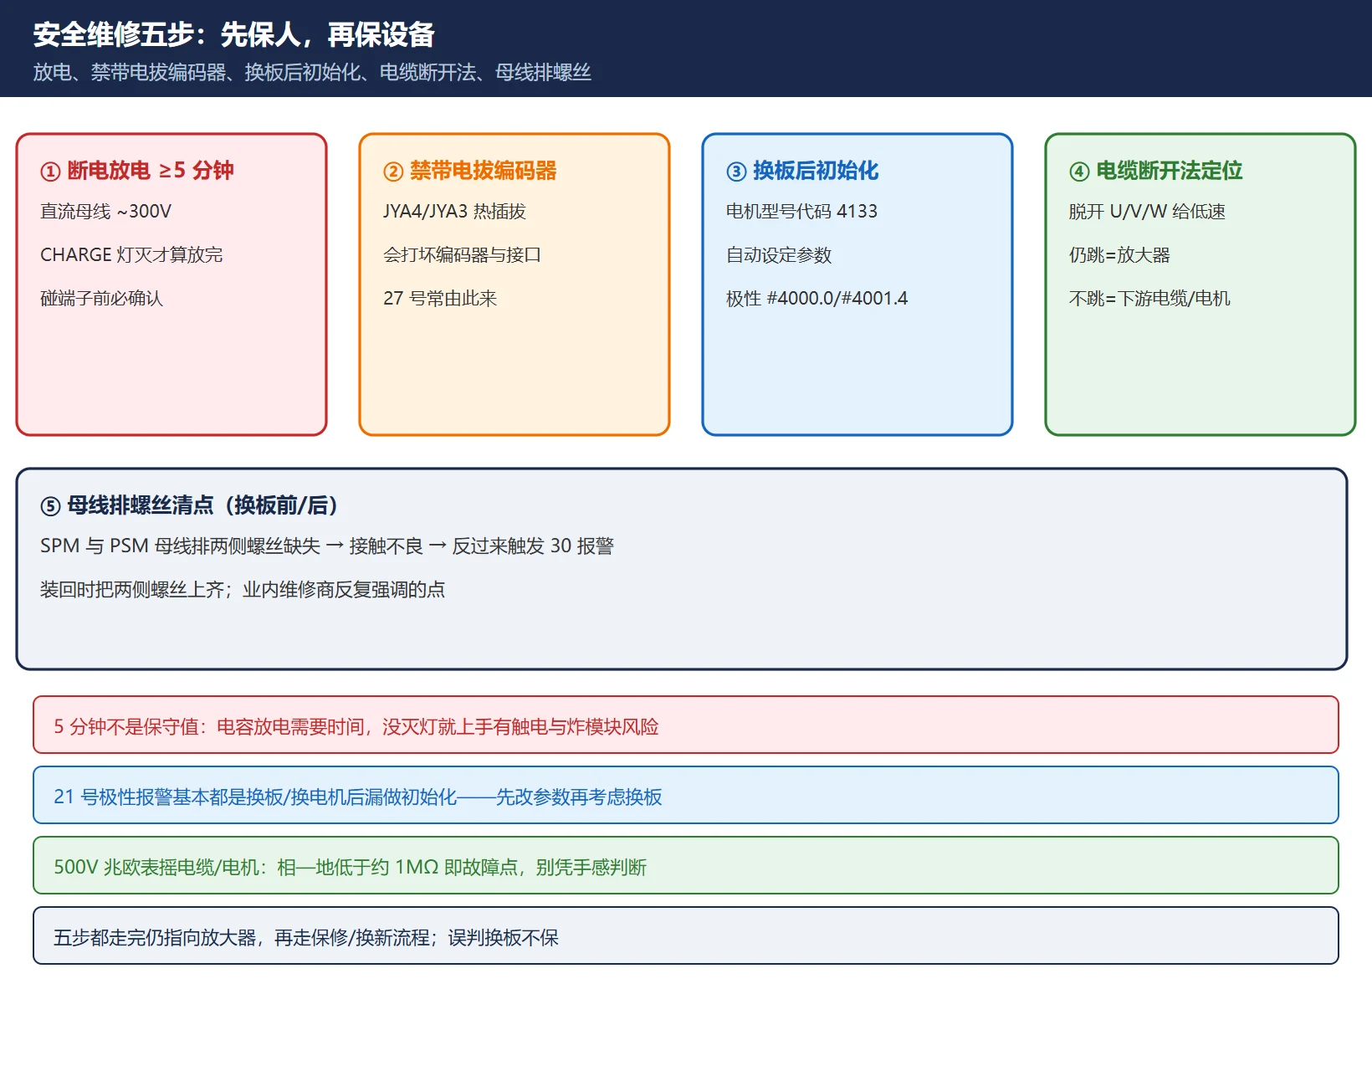Click the line 仍跳=放大器

(x=1119, y=255)
